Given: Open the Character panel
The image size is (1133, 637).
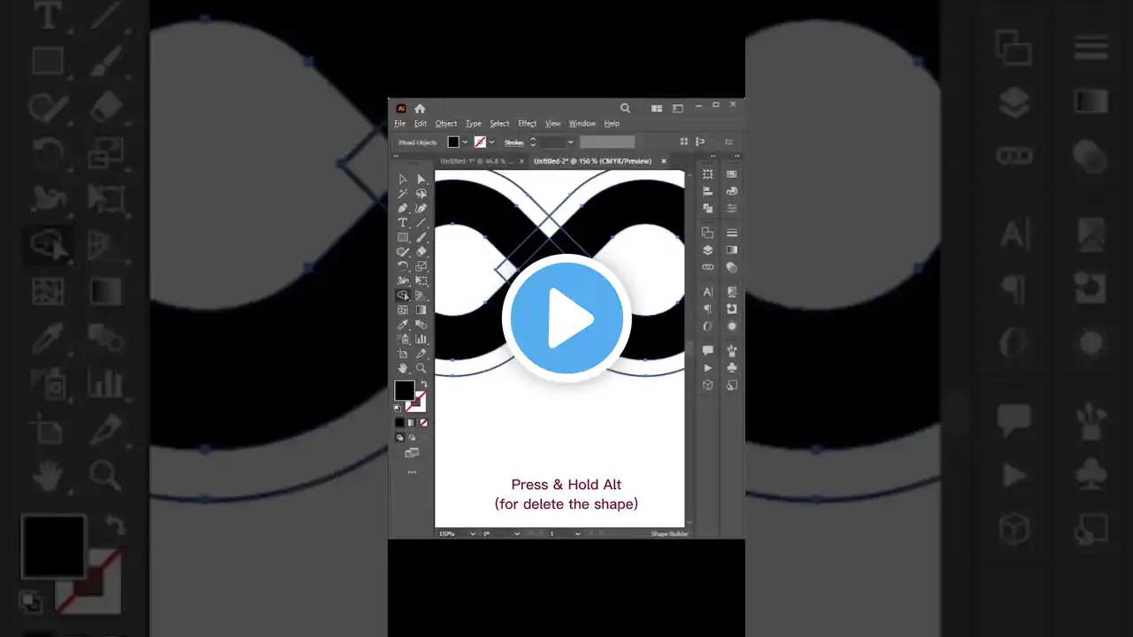Looking at the screenshot, I should (707, 292).
